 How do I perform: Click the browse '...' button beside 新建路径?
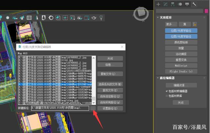pyautogui.click(x=93, y=108)
